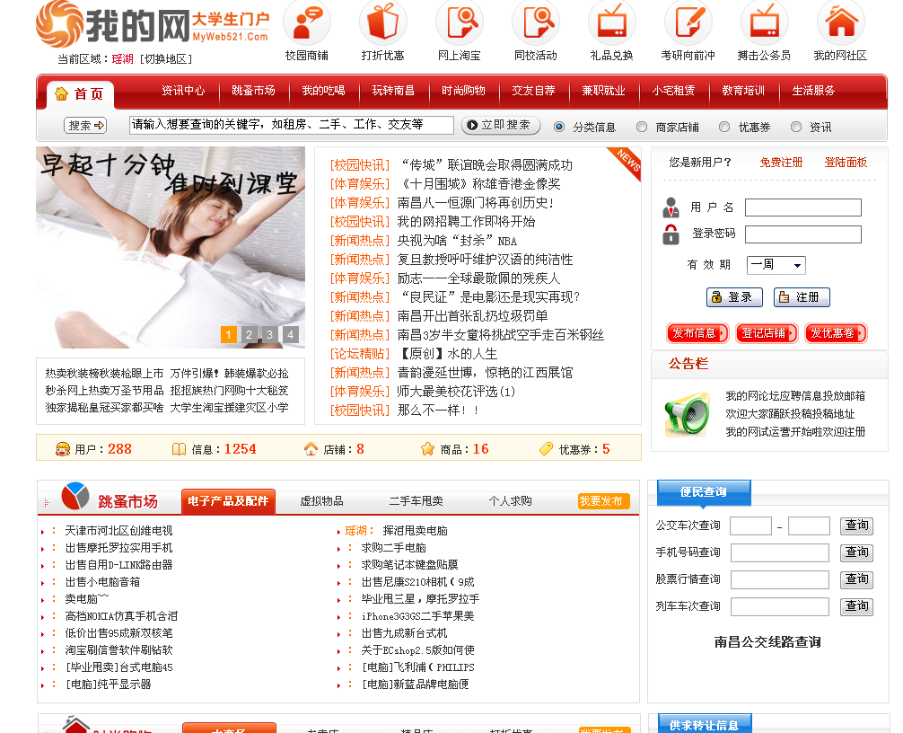Open the 我的网社区 house icon
The width and height of the screenshot is (903, 733).
(840, 23)
